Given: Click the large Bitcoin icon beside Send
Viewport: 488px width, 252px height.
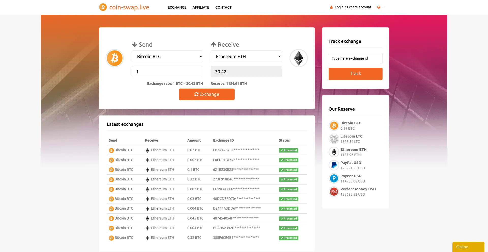Looking at the screenshot, I should point(115,58).
